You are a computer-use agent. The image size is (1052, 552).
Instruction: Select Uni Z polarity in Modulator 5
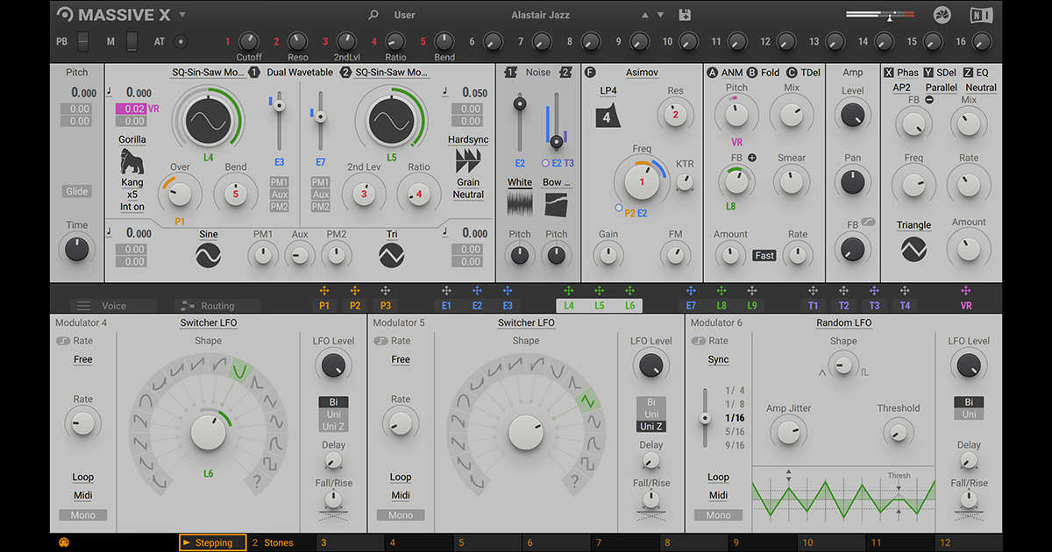pyautogui.click(x=651, y=427)
